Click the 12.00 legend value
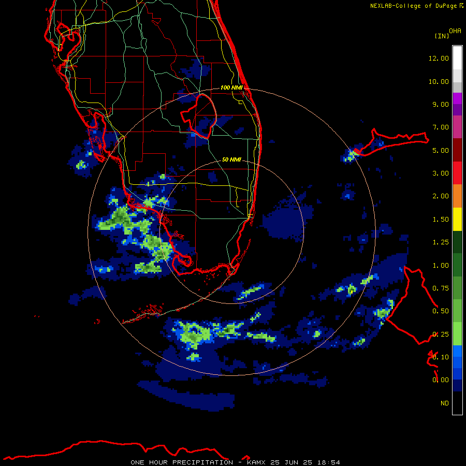Viewport: 466px width, 466px height. click(x=439, y=58)
